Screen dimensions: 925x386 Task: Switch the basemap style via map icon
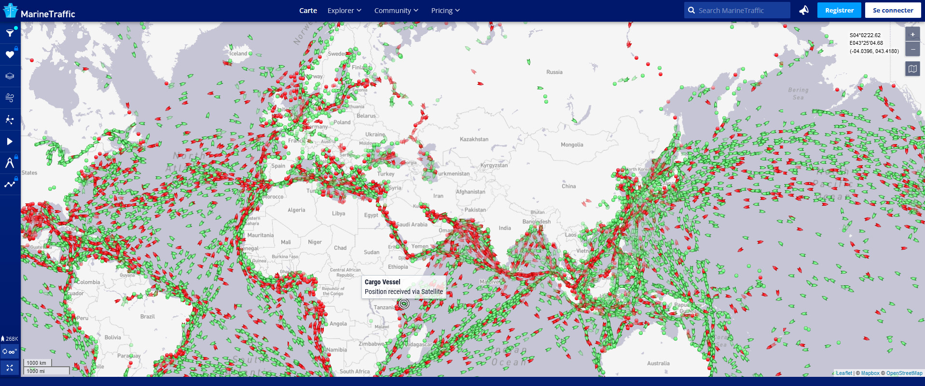tap(912, 69)
